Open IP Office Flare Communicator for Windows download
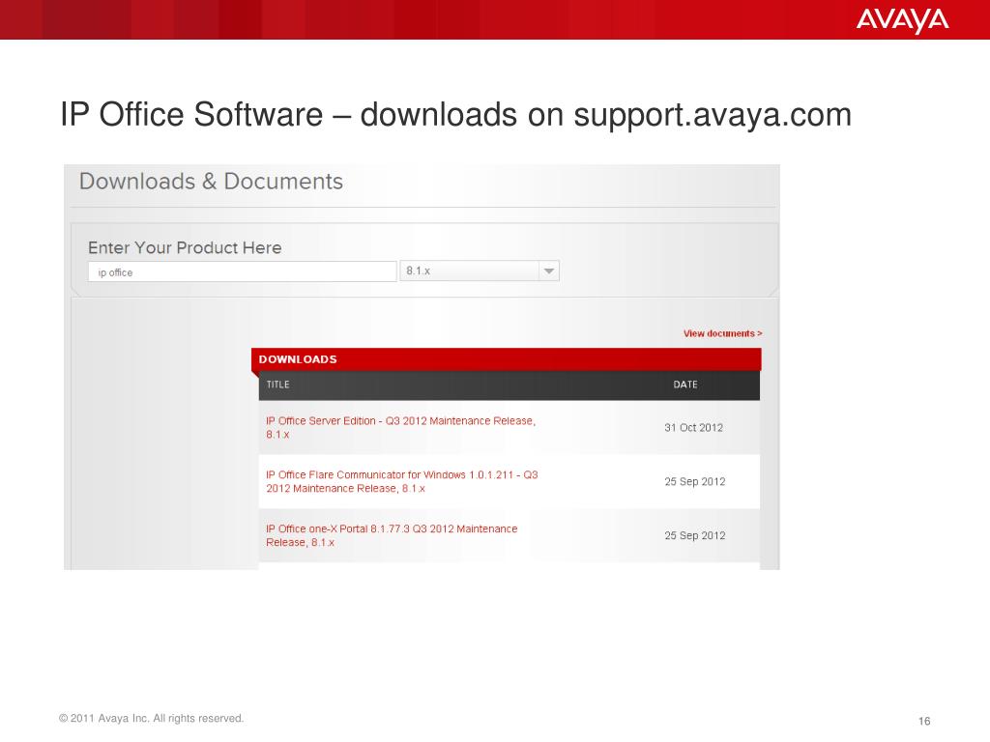This screenshot has height=742, width=990. 401,481
